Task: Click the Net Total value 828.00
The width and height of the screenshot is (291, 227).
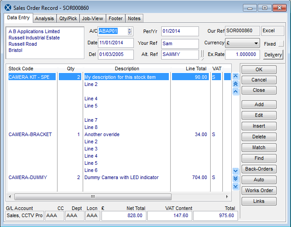Action: coord(124,215)
